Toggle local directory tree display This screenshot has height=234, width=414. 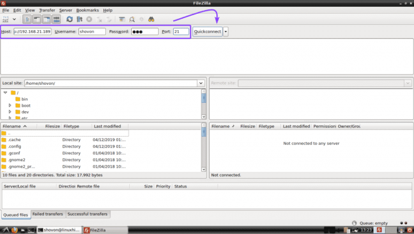(x=37, y=19)
